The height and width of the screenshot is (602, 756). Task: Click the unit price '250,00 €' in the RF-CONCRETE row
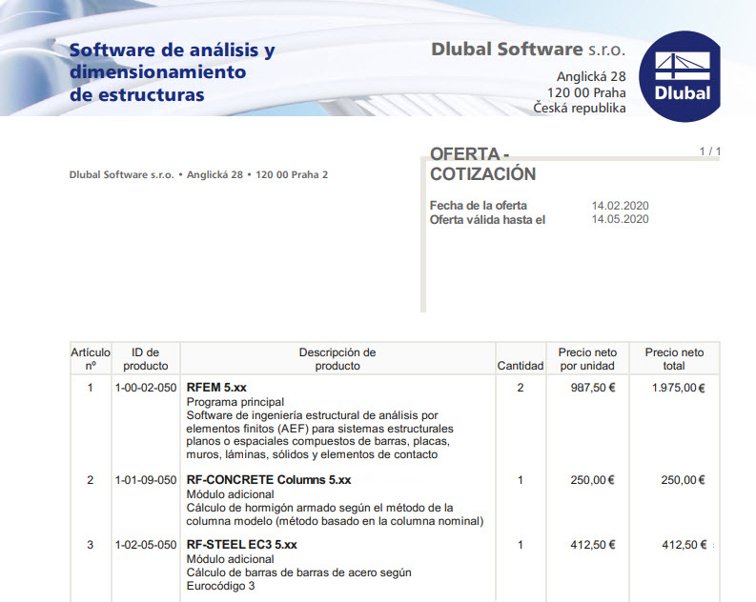pos(593,480)
